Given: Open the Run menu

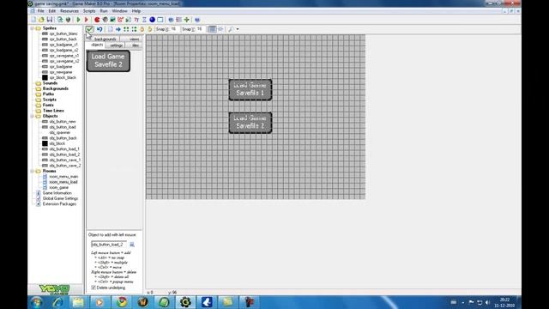Looking at the screenshot, I should pos(104,11).
